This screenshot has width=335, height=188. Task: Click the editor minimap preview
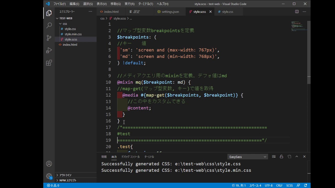pyautogui.click(x=298, y=26)
